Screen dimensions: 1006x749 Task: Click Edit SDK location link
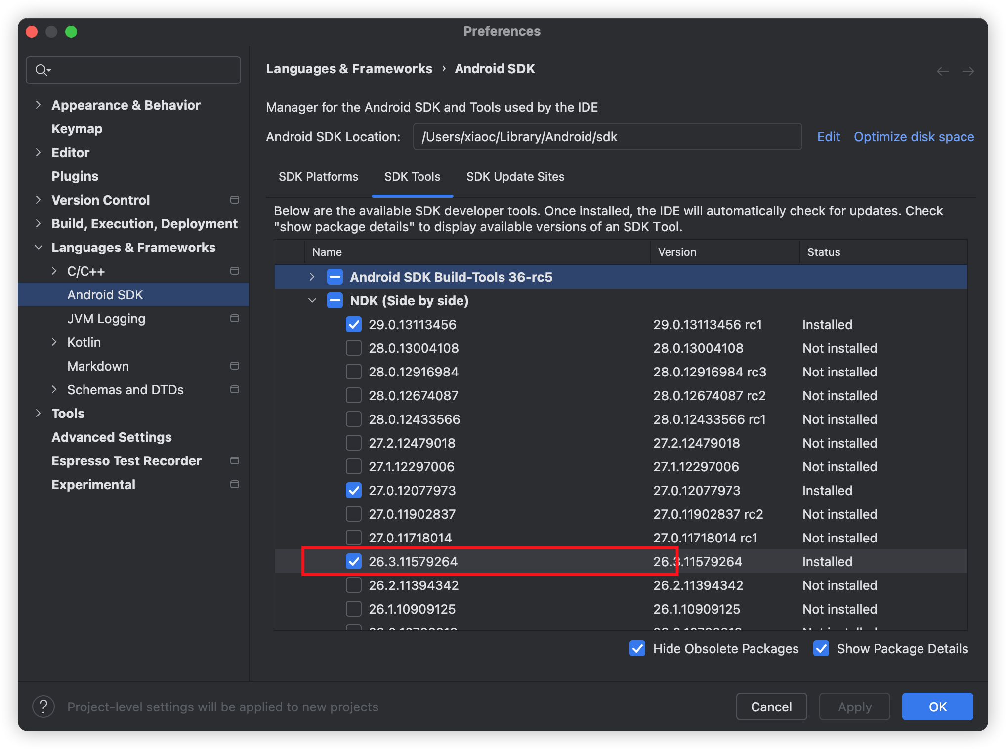tap(829, 136)
